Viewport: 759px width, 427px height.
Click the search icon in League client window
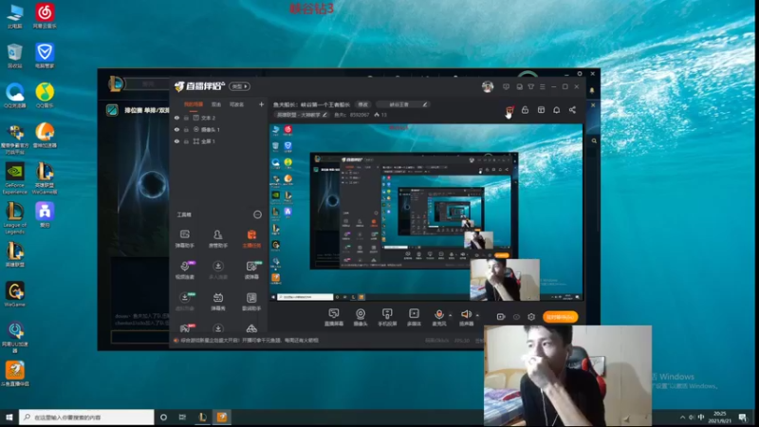[594, 140]
